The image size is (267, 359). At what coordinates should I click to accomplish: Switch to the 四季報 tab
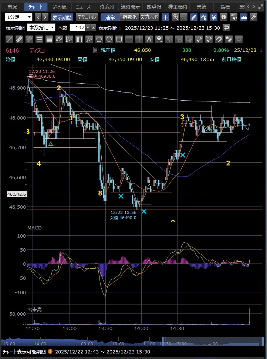(x=153, y=7)
